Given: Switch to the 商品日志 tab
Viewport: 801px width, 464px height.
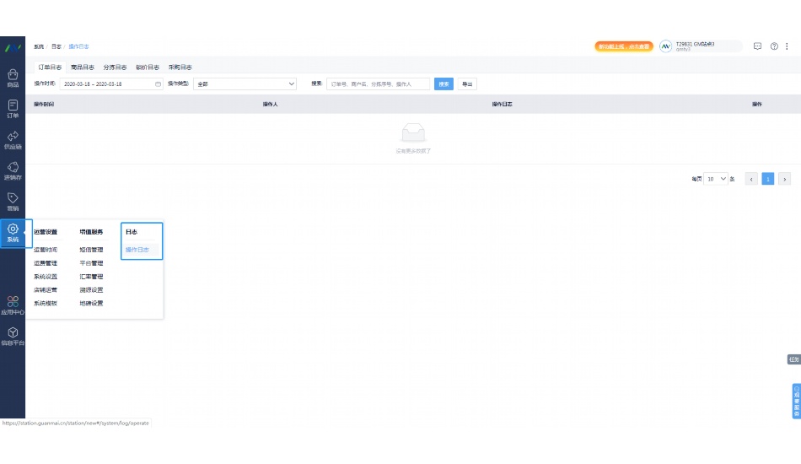Looking at the screenshot, I should [83, 67].
